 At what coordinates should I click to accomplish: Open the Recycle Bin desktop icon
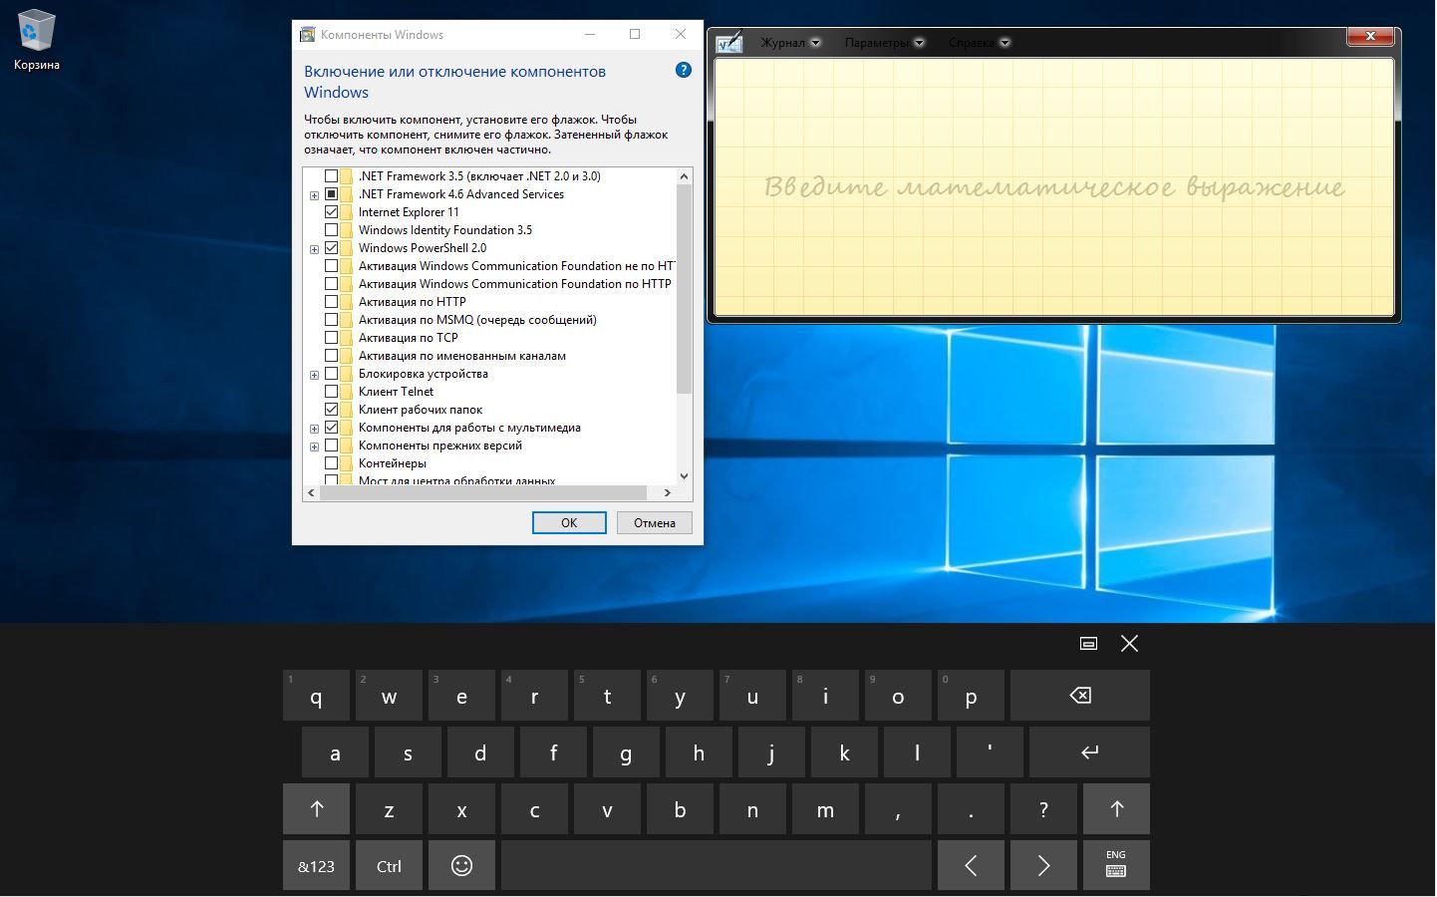coord(36,42)
